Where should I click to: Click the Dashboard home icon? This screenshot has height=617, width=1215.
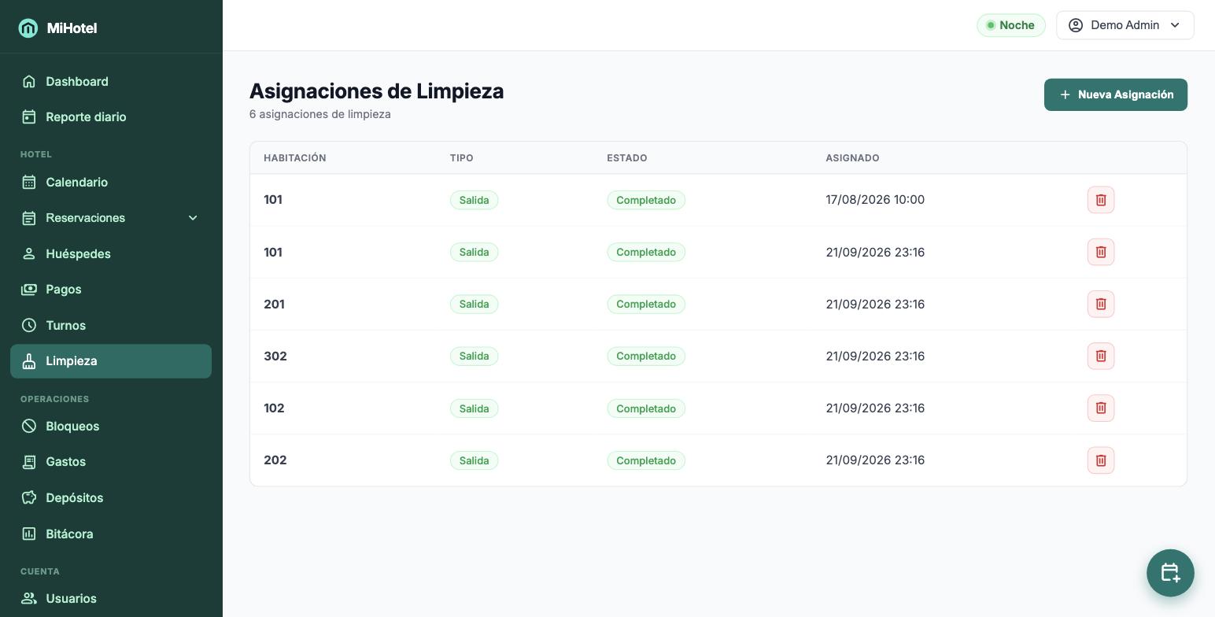pyautogui.click(x=29, y=81)
